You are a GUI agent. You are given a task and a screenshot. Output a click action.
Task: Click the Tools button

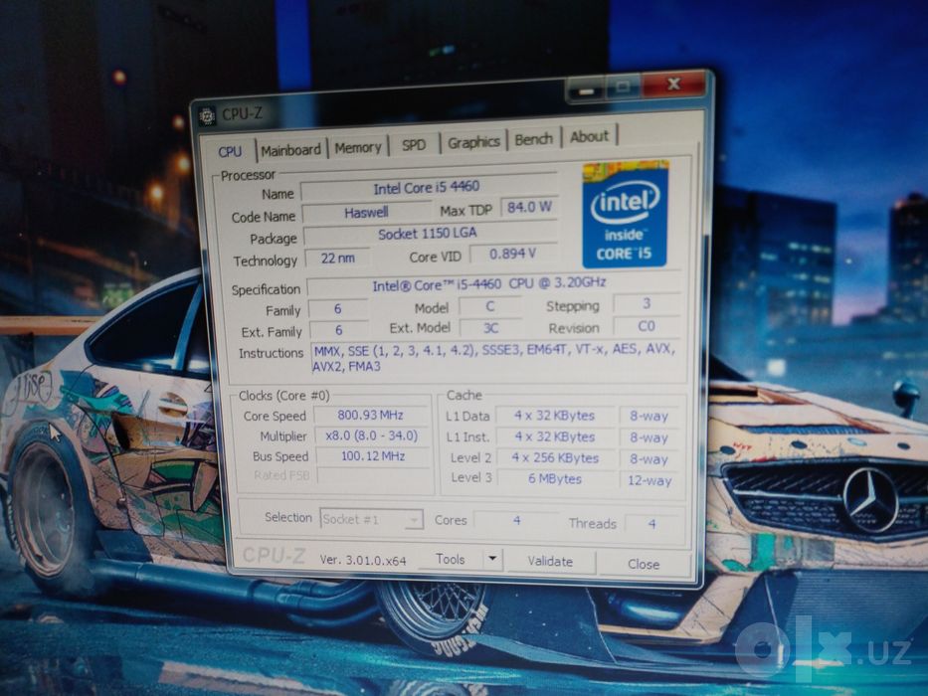(450, 559)
